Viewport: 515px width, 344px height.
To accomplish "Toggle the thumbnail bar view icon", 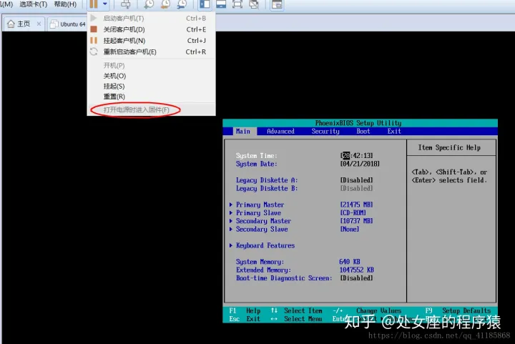I will (x=221, y=4).
